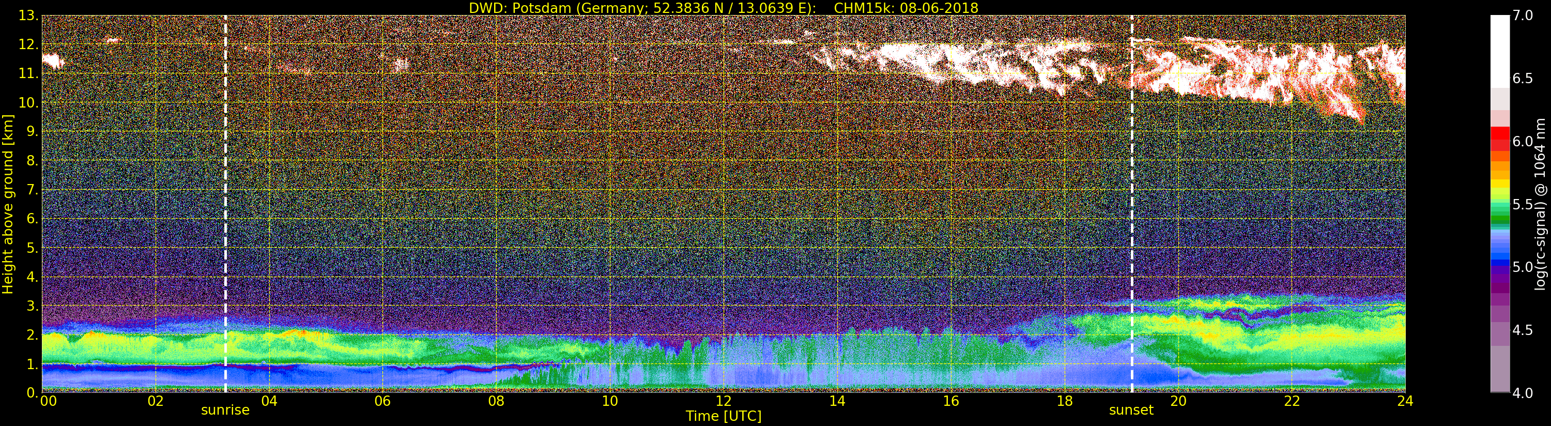This screenshot has width=1551, height=426.
Task: Click the height tick label '12.'
Action: tap(29, 44)
